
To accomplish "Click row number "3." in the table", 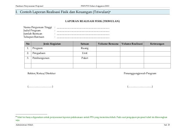I will point(28,58).
